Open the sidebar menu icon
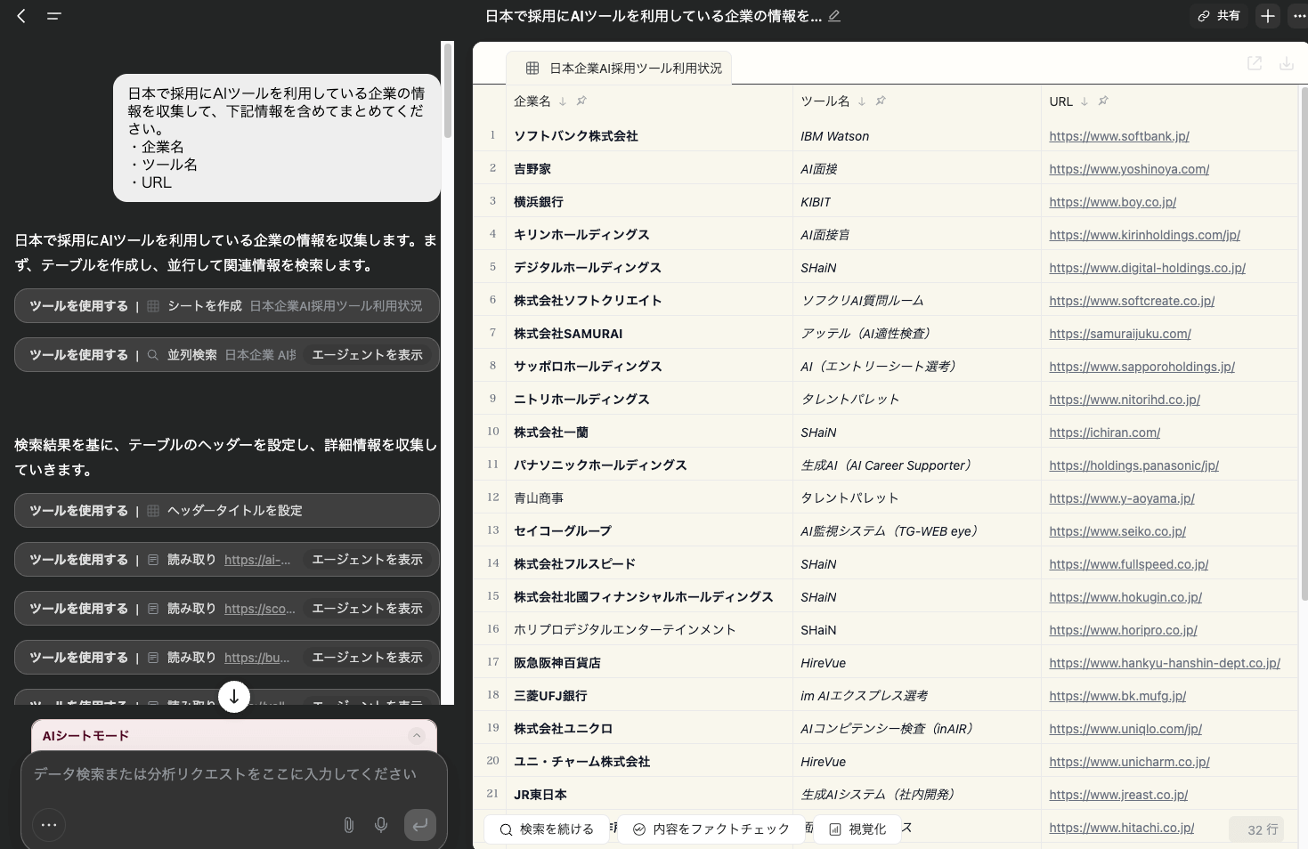This screenshot has height=849, width=1308. (x=53, y=16)
